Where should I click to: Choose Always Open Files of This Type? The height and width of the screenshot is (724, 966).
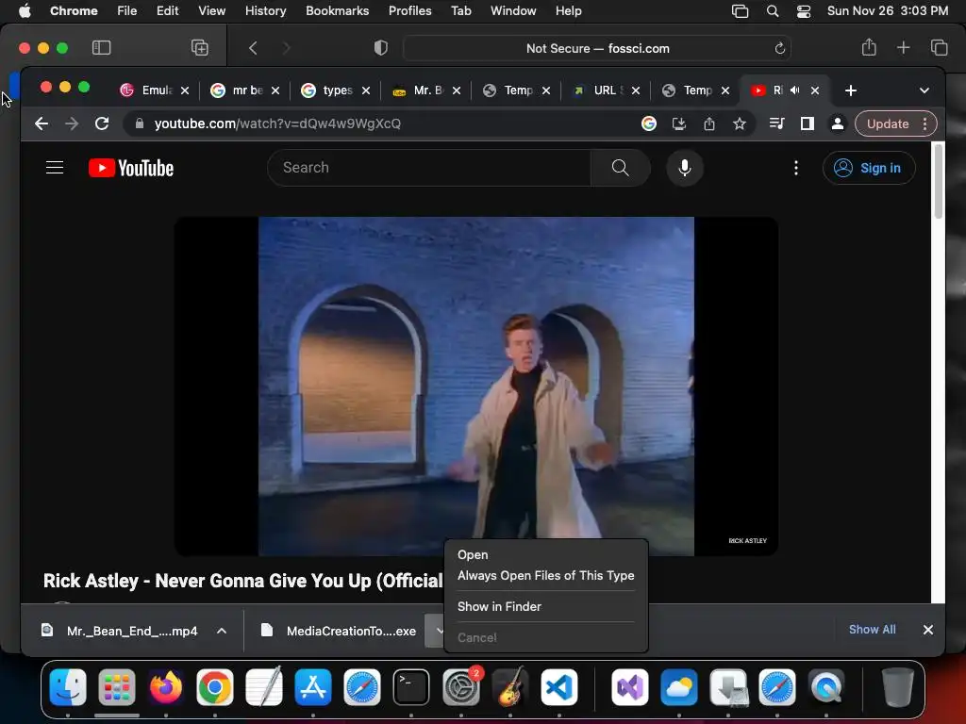coord(546,576)
